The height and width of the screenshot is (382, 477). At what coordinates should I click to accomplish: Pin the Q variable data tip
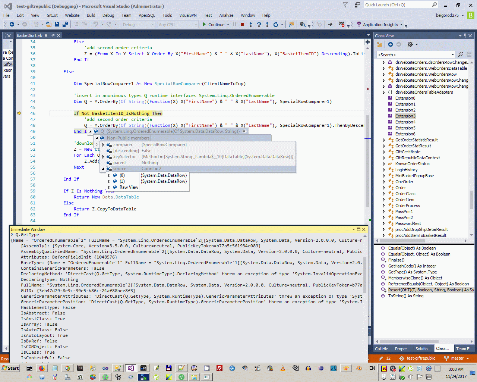(x=244, y=131)
